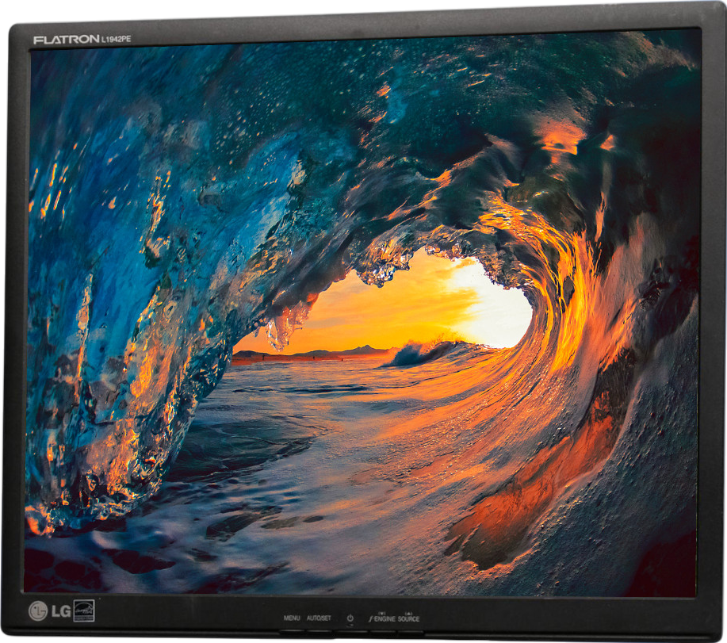Click the LG logo on the bezel
This screenshot has height=643, width=727.
(x=50, y=611)
